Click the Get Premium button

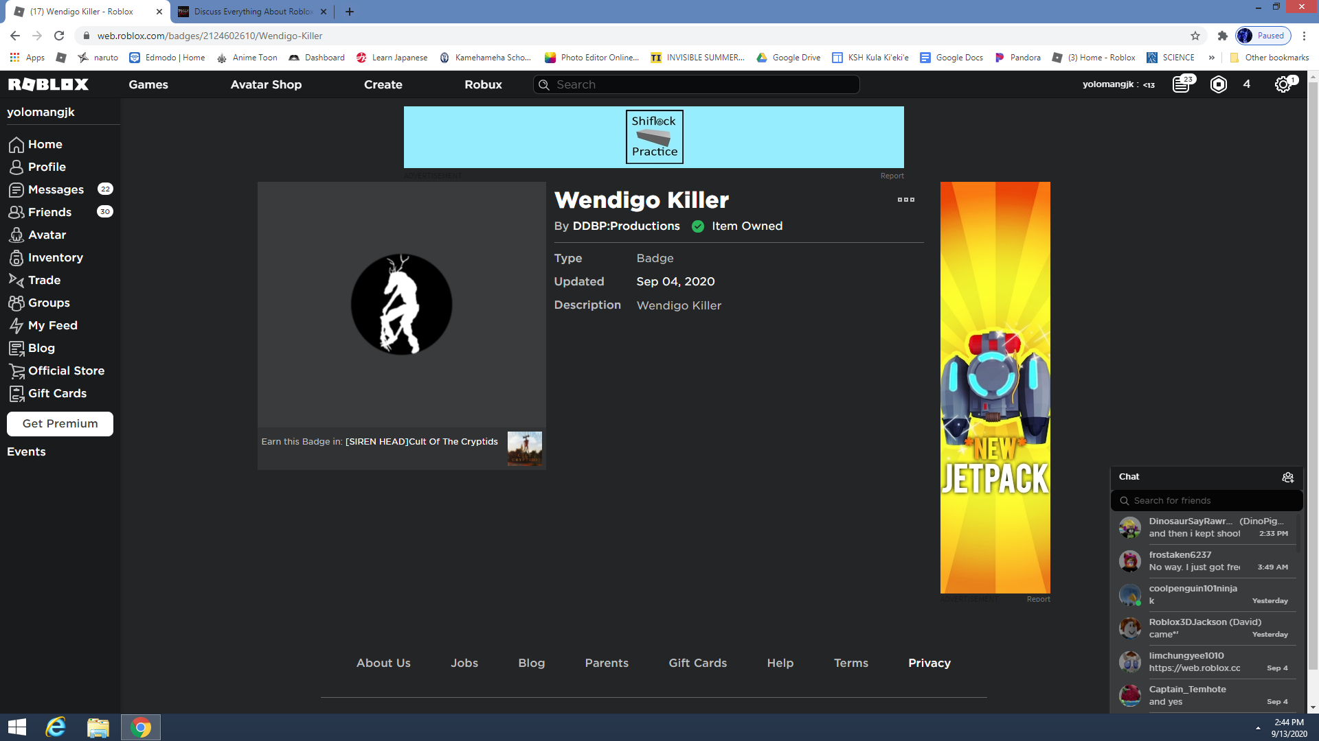[59, 423]
